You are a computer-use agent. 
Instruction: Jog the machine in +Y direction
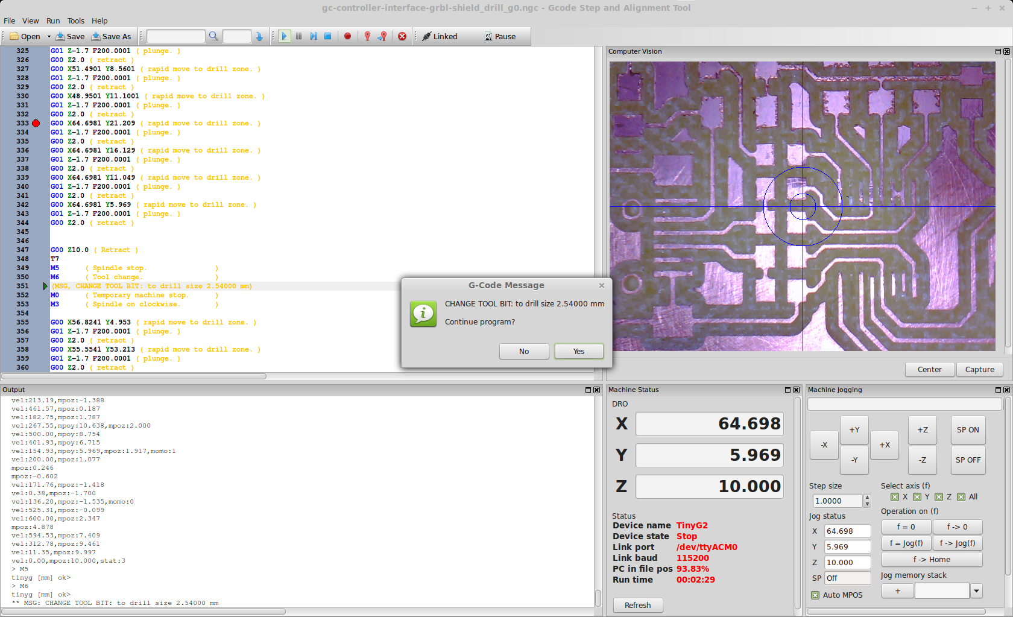pos(854,430)
